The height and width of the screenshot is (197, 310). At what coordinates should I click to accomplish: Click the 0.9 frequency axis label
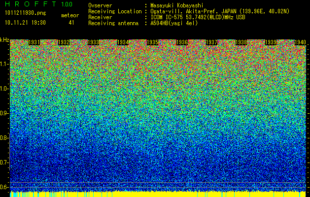(x=4, y=113)
